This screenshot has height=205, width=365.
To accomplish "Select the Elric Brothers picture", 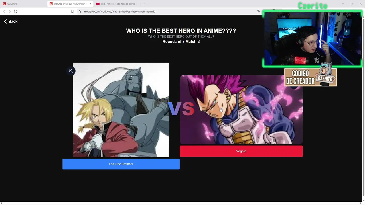I will coord(121,110).
